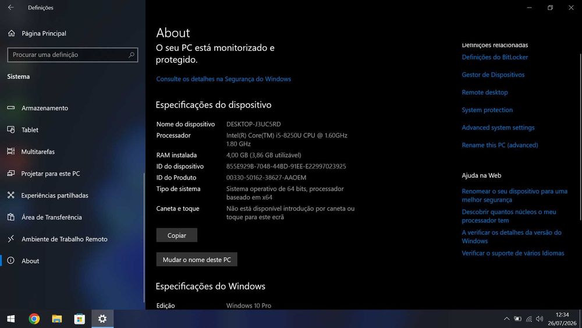Open Renomear o seu dispositivo help link
The height and width of the screenshot is (328, 582).
(514, 195)
